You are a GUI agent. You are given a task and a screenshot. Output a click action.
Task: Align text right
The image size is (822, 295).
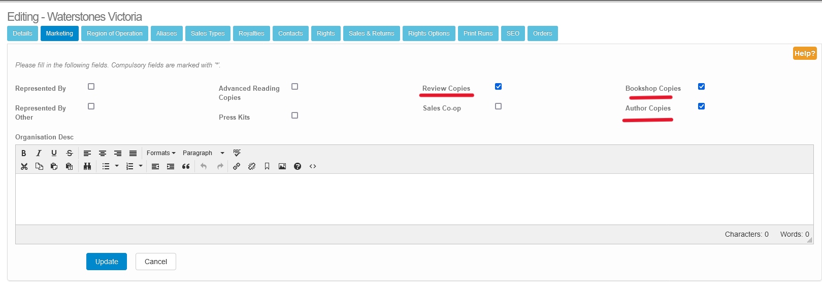pos(118,153)
